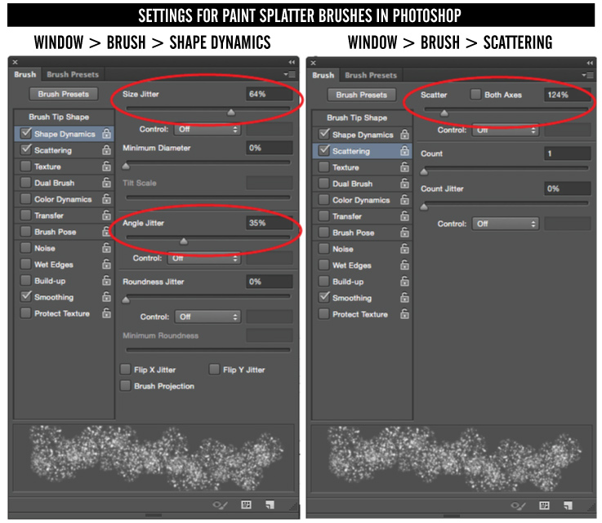Select Brush tab in right panel
The height and width of the screenshot is (523, 602).
[x=323, y=75]
